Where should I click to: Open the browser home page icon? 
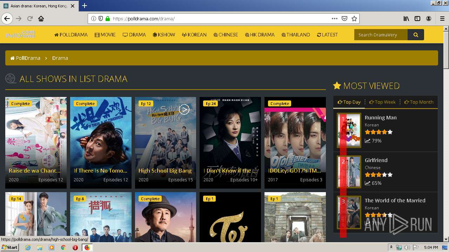point(41,19)
